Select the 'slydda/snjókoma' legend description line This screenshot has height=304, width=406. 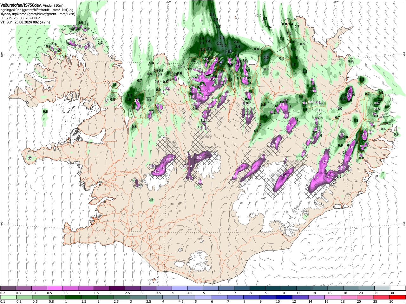[38, 14]
